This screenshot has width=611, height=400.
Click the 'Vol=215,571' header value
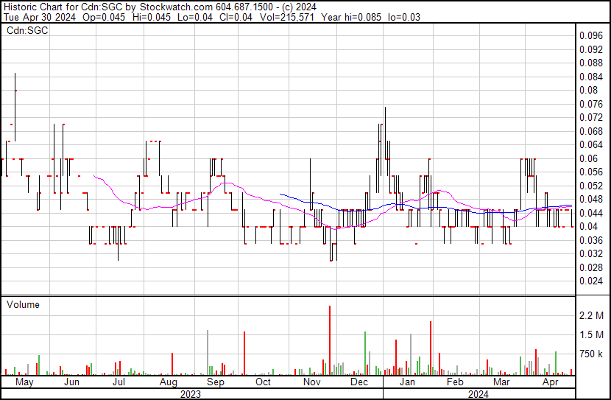click(286, 17)
